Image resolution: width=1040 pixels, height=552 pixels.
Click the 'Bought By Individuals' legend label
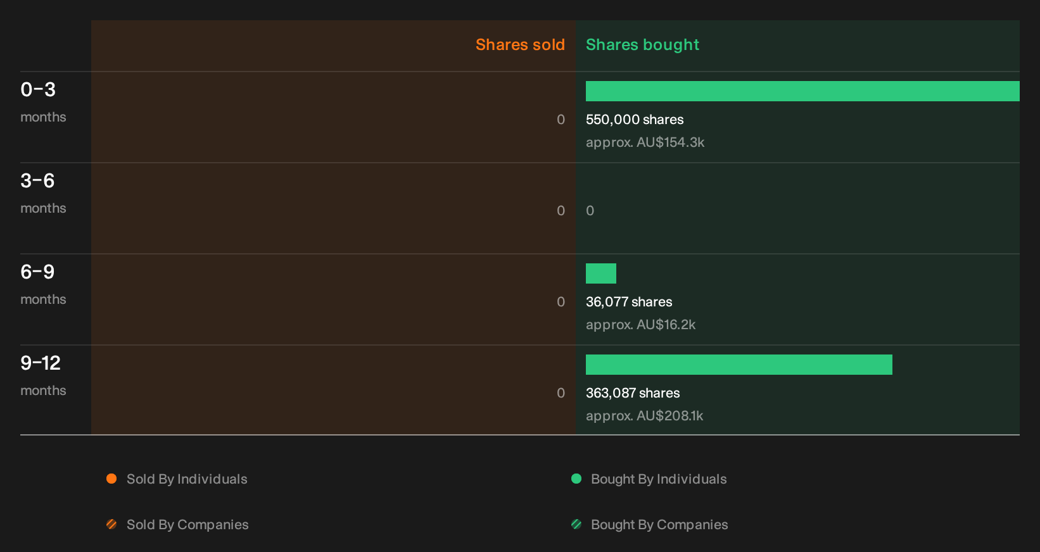point(659,479)
